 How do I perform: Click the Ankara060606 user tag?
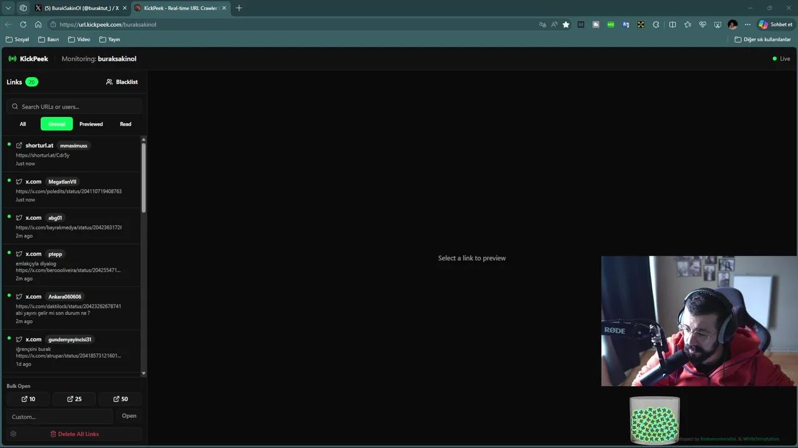65,297
